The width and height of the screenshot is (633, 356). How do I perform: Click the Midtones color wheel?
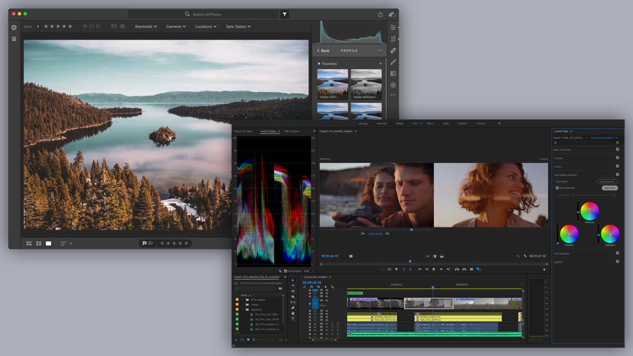(x=590, y=211)
